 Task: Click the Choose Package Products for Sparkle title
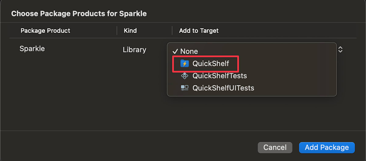coord(79,14)
